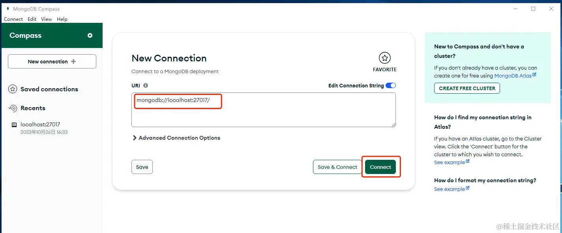Maximize the MongoDB Compass window
Screen dimensions: 562x233
click(x=533, y=9)
